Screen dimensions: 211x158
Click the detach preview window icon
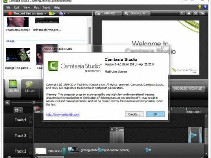(202, 13)
